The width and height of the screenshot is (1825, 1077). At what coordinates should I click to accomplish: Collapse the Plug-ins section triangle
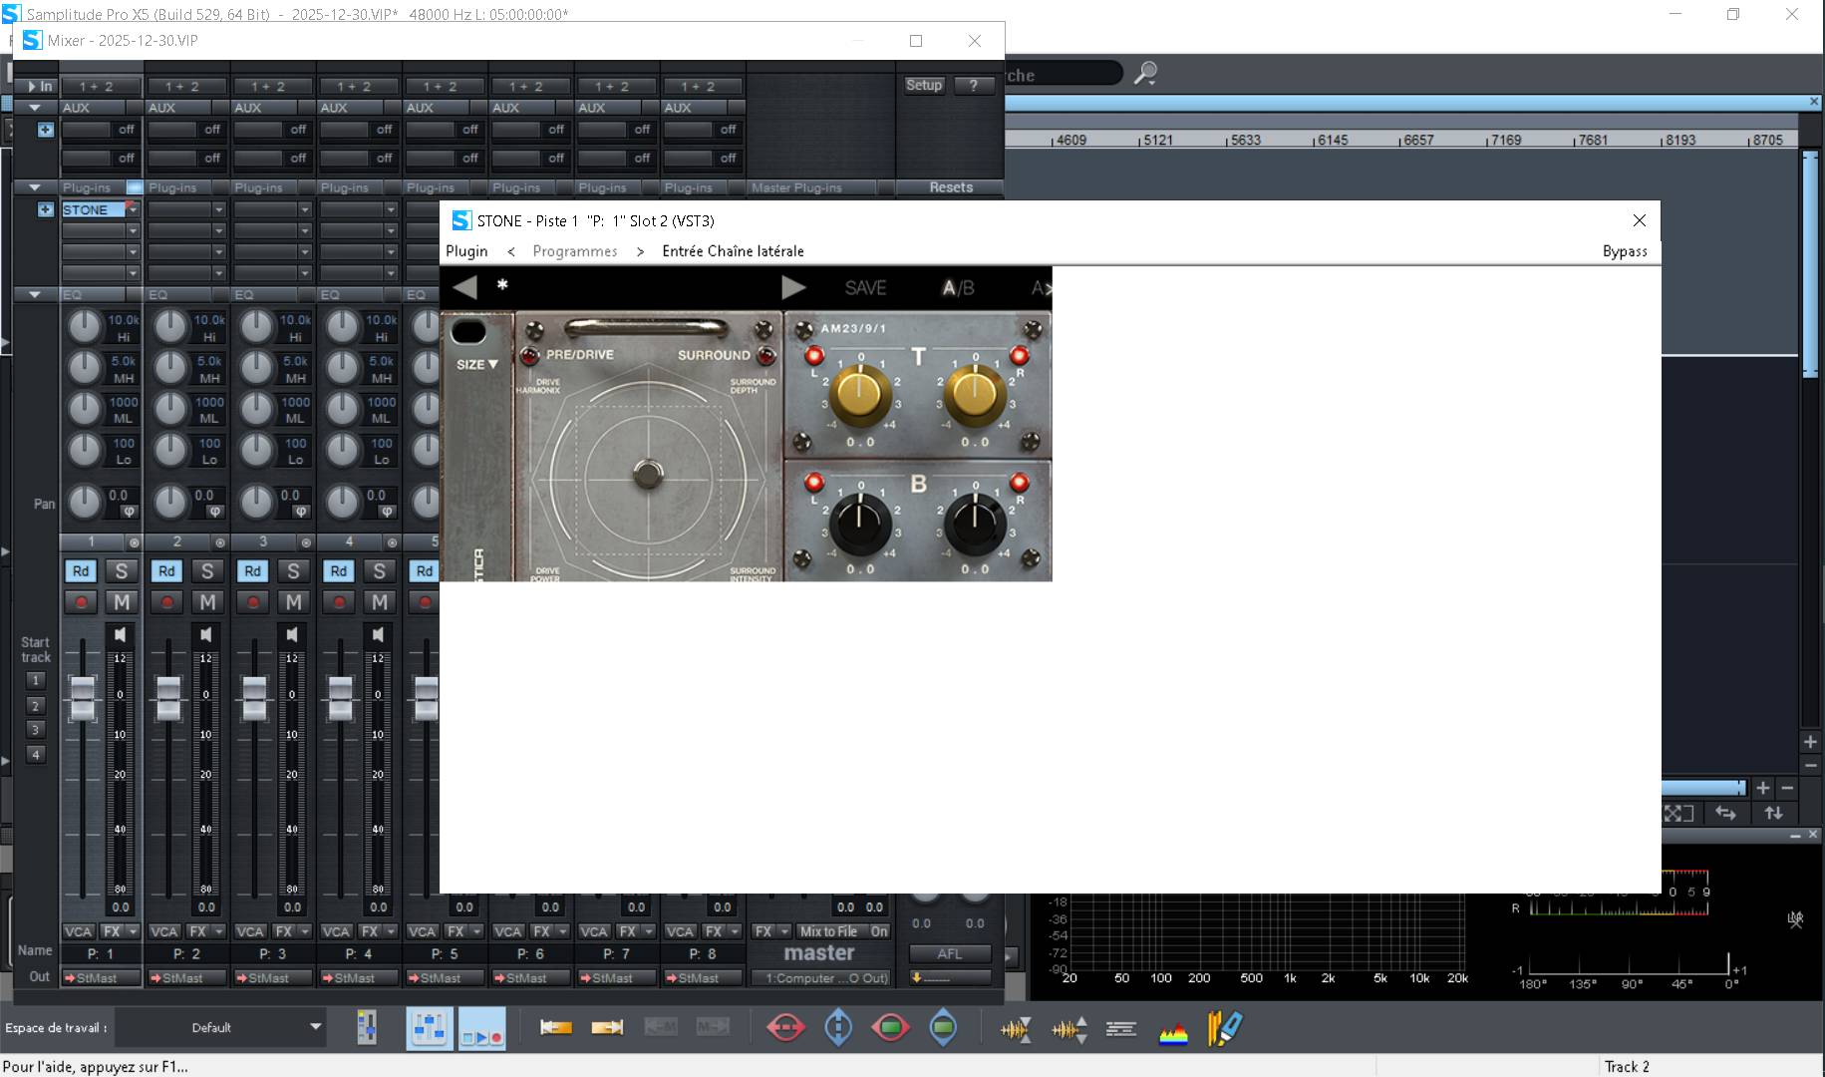coord(35,187)
